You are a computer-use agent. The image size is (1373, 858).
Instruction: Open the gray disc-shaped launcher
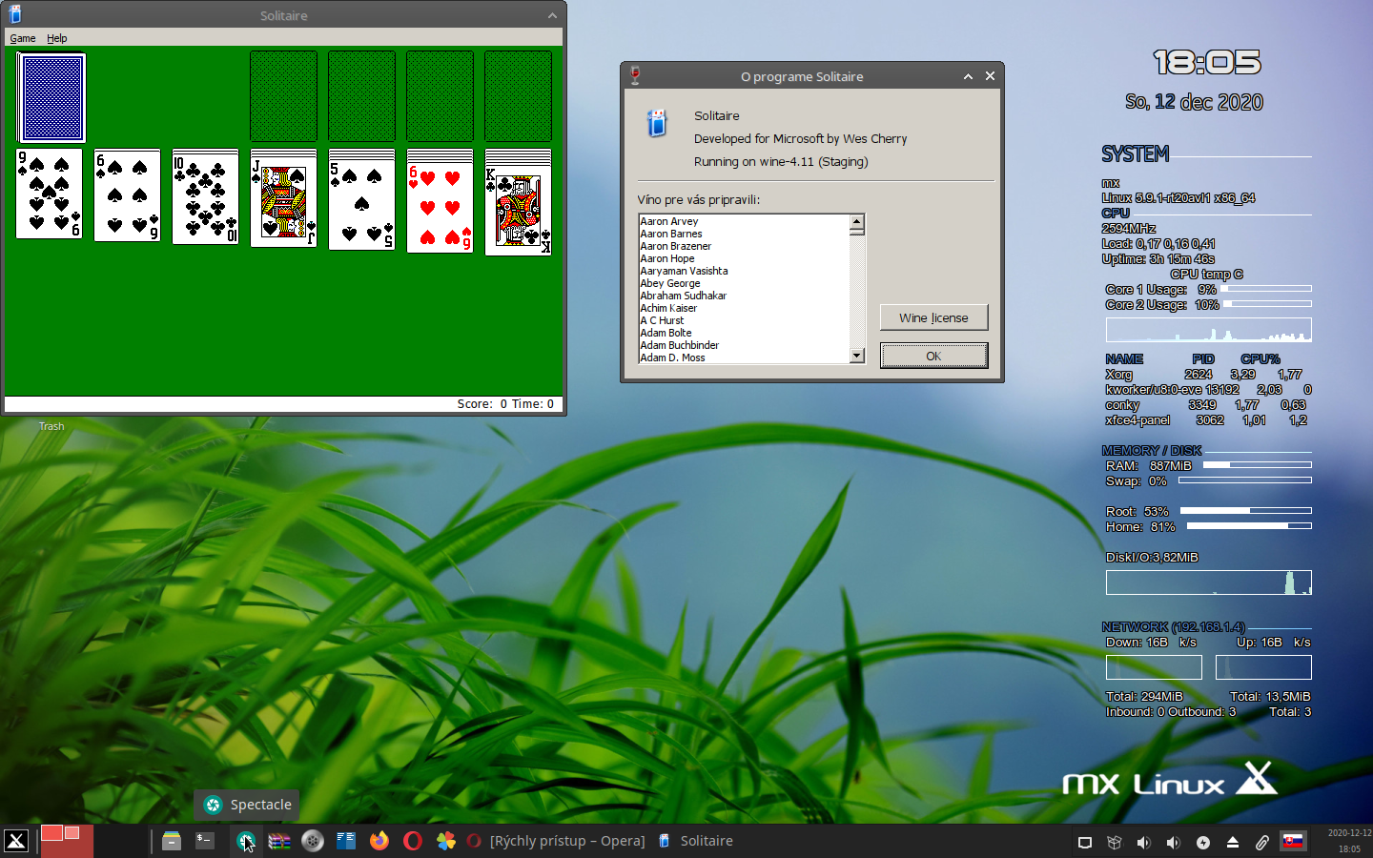point(313,841)
